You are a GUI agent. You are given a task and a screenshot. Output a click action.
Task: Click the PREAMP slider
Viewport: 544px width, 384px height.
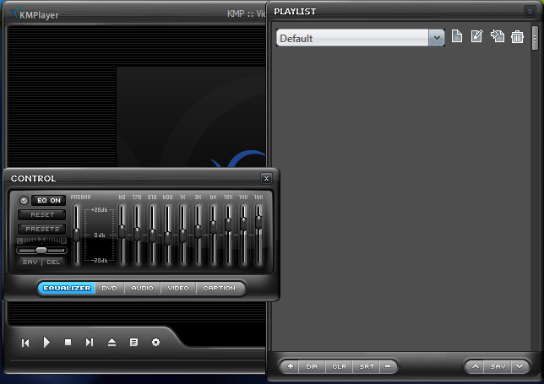pyautogui.click(x=76, y=235)
